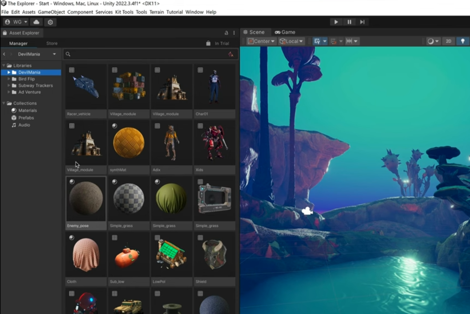Image resolution: width=470 pixels, height=314 pixels.
Task: Toggle 2D view mode in the Scene toolbar
Action: coord(449,41)
